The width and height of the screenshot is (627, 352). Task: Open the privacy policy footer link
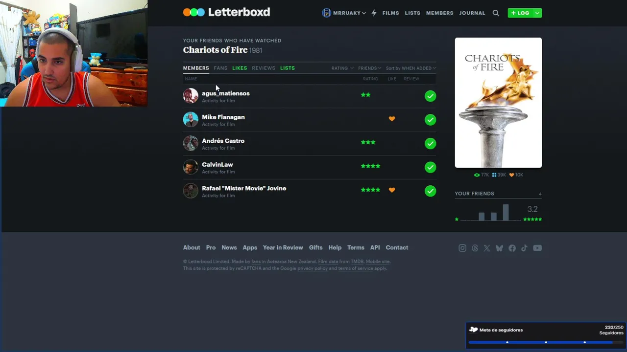tap(313, 268)
